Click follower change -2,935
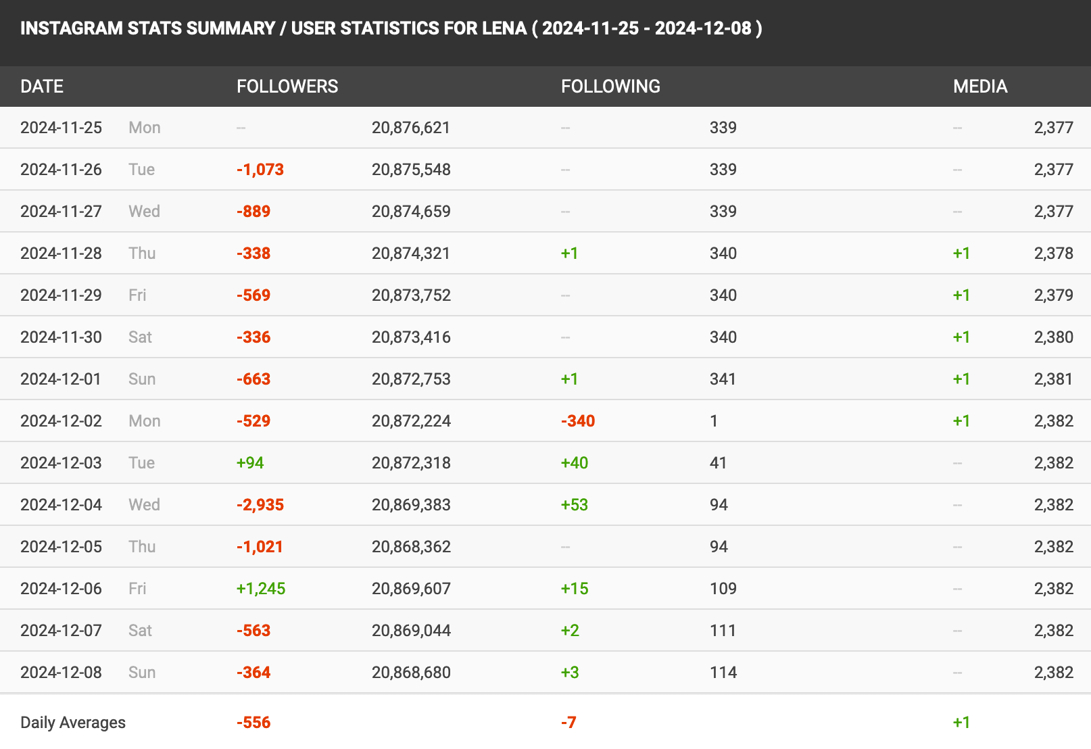Image resolution: width=1091 pixels, height=749 pixels. [x=260, y=505]
